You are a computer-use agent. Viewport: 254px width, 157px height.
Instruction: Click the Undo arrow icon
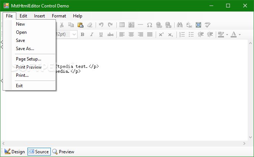tap(101, 25)
